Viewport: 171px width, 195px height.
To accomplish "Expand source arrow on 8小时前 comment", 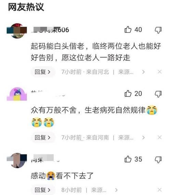I will click(116, 190).
